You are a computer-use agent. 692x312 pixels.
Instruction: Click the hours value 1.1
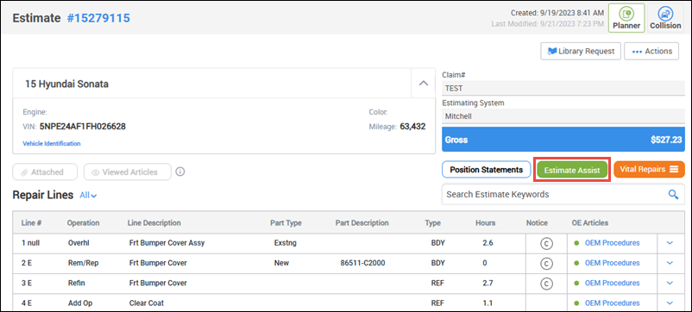coord(488,303)
